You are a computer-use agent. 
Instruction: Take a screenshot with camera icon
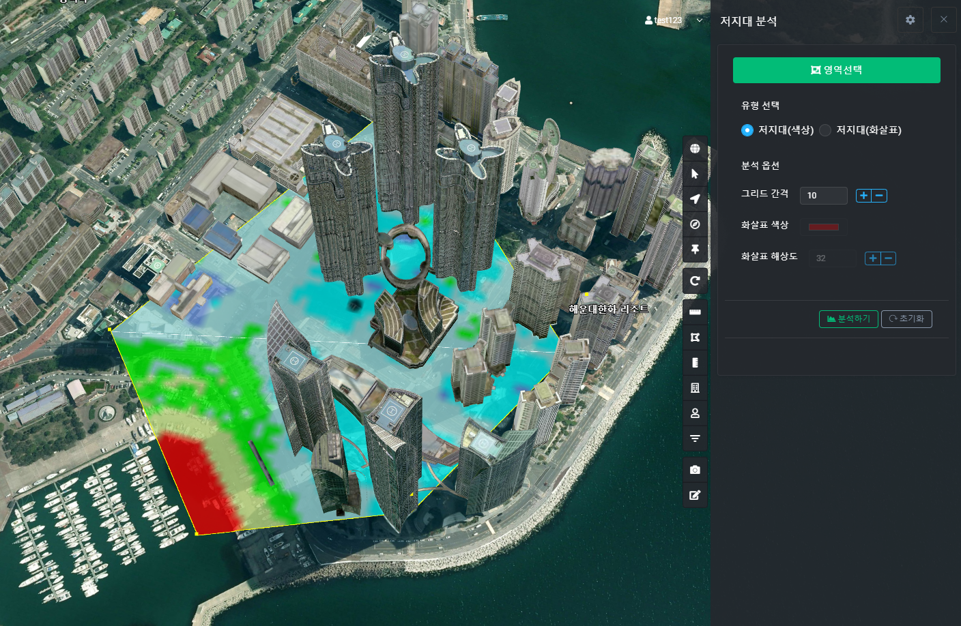pyautogui.click(x=695, y=470)
